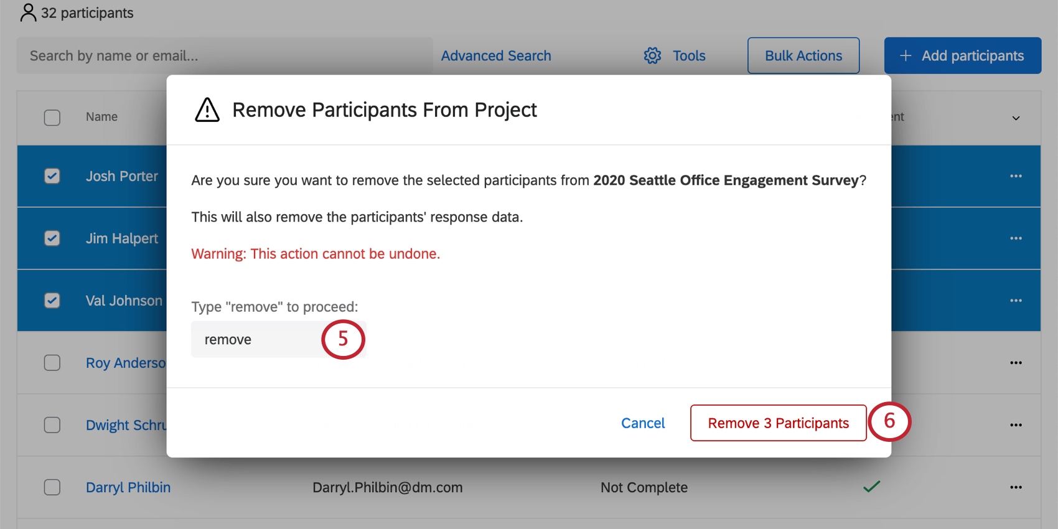Click the plus icon on Add participants
Image resolution: width=1058 pixels, height=529 pixels.
905,55
